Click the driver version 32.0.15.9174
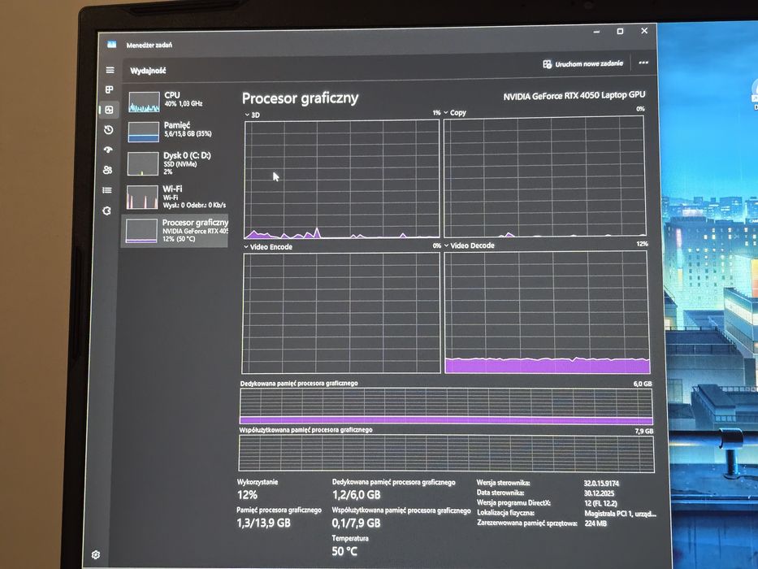Screen dimensions: 758x569 click(x=601, y=484)
